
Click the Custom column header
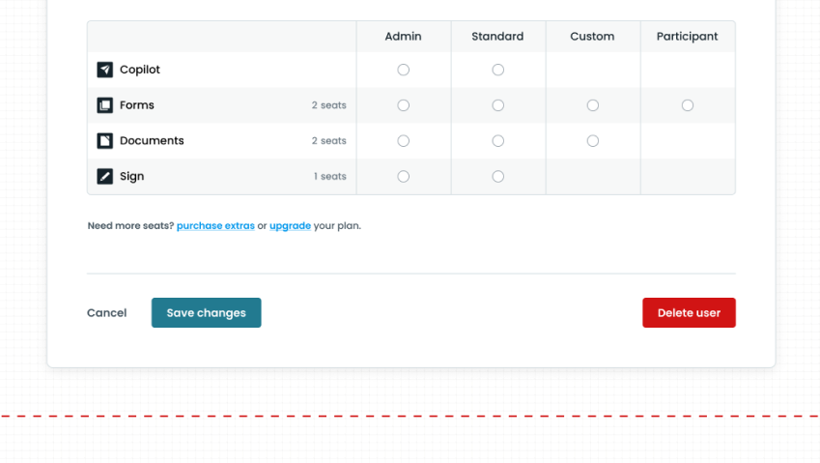click(592, 36)
